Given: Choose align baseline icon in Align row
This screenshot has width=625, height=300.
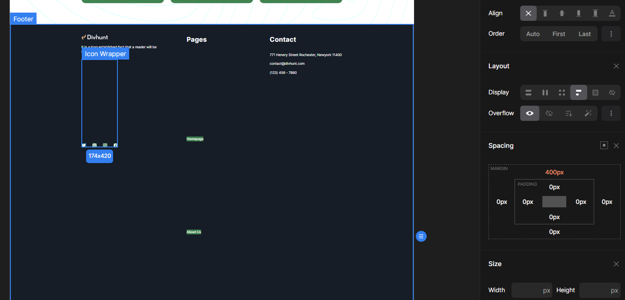Looking at the screenshot, I should (612, 13).
